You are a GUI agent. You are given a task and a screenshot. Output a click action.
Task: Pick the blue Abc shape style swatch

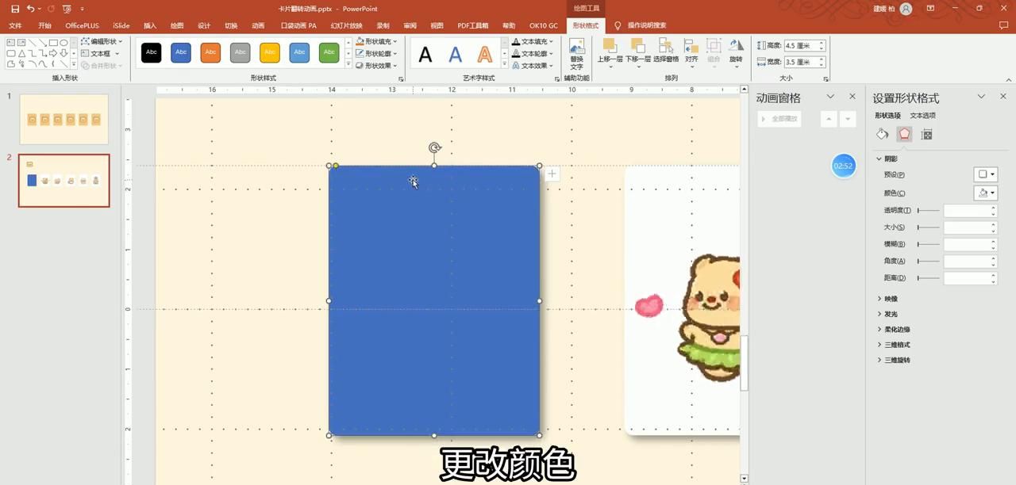[180, 52]
